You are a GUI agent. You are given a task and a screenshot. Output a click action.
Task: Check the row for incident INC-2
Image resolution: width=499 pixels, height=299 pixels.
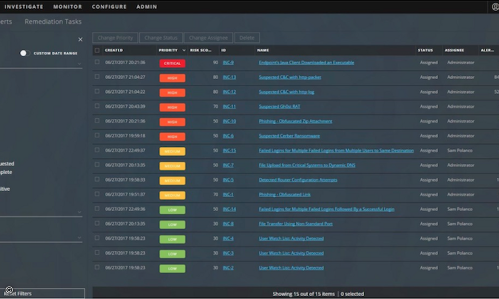(97, 267)
